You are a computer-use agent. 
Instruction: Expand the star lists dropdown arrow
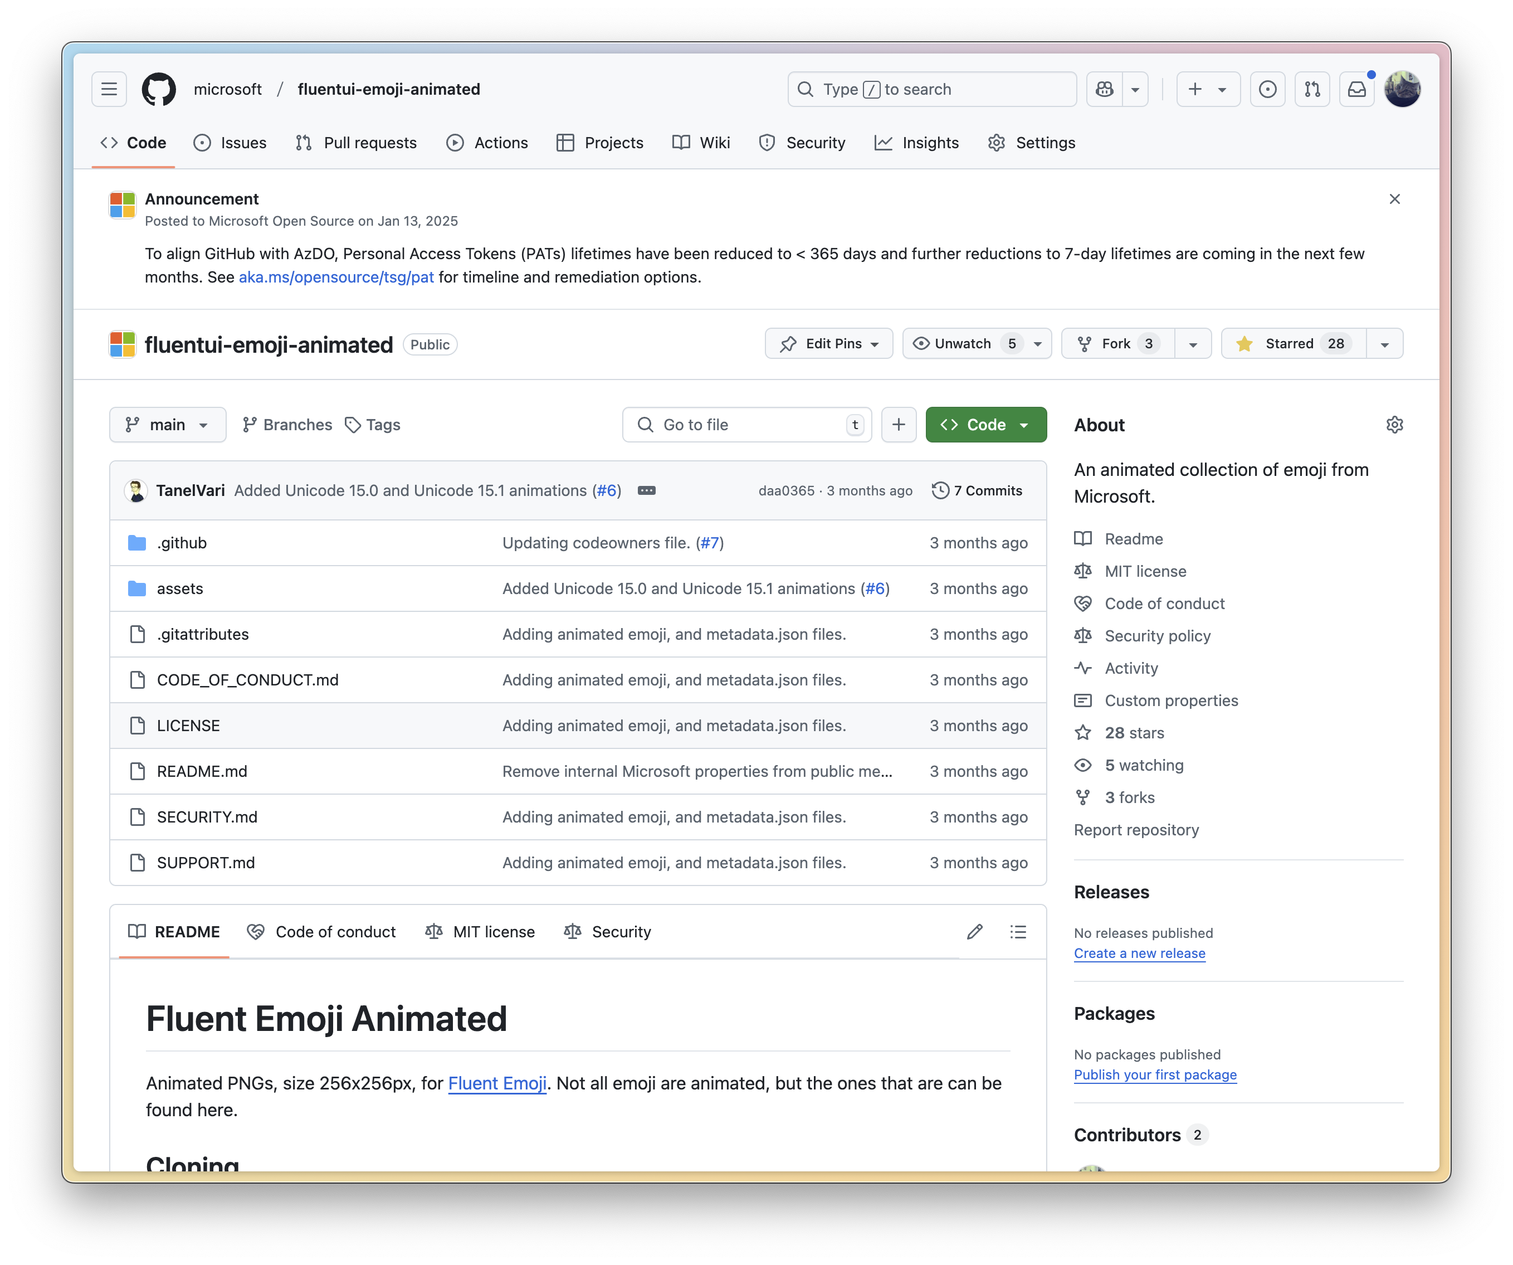pos(1385,344)
